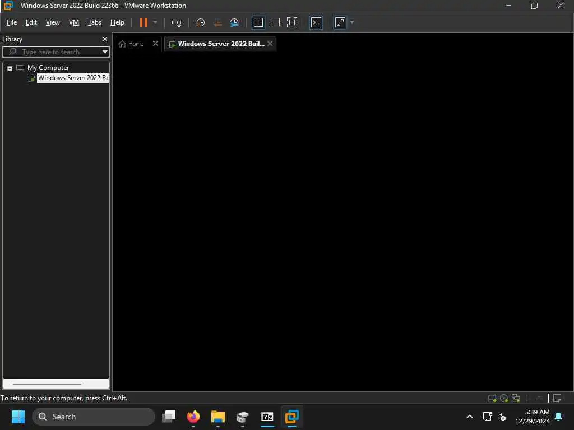Click Send Ctrl+Alt+Del toolbar icon
Viewport: 574px width, 430px height.
177,22
